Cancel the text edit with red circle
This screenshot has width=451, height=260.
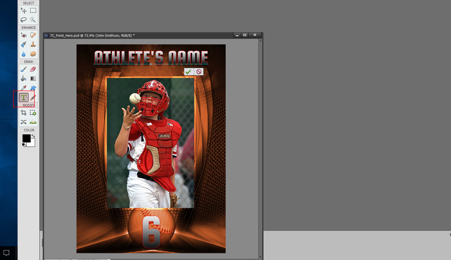pyautogui.click(x=199, y=72)
